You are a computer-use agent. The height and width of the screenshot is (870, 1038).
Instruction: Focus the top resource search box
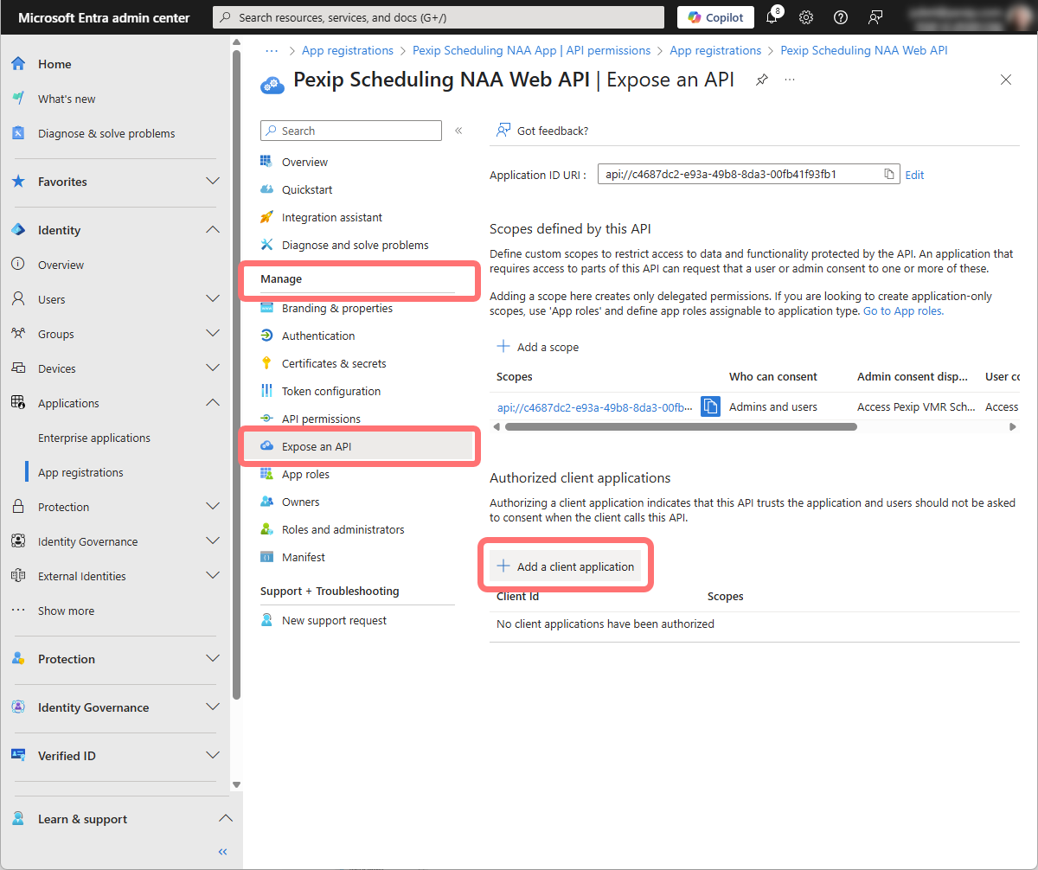pyautogui.click(x=439, y=17)
